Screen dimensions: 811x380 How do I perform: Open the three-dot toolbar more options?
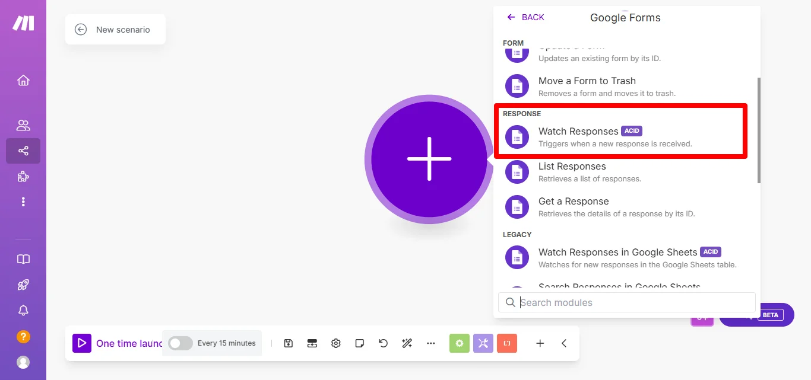(x=431, y=343)
